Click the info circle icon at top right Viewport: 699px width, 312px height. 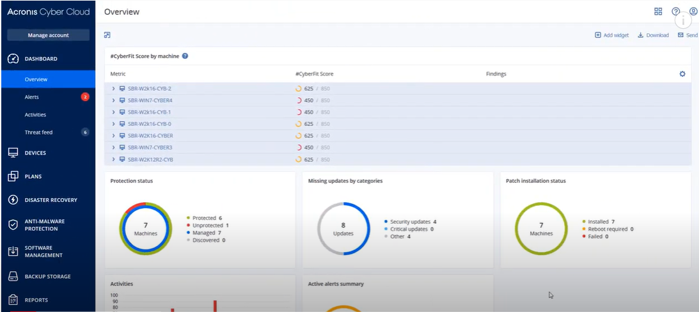click(x=683, y=20)
